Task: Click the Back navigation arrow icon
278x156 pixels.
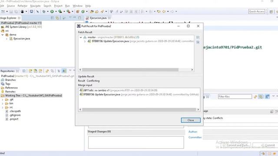Action: 164,12
